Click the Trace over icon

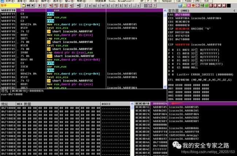point(66,5)
